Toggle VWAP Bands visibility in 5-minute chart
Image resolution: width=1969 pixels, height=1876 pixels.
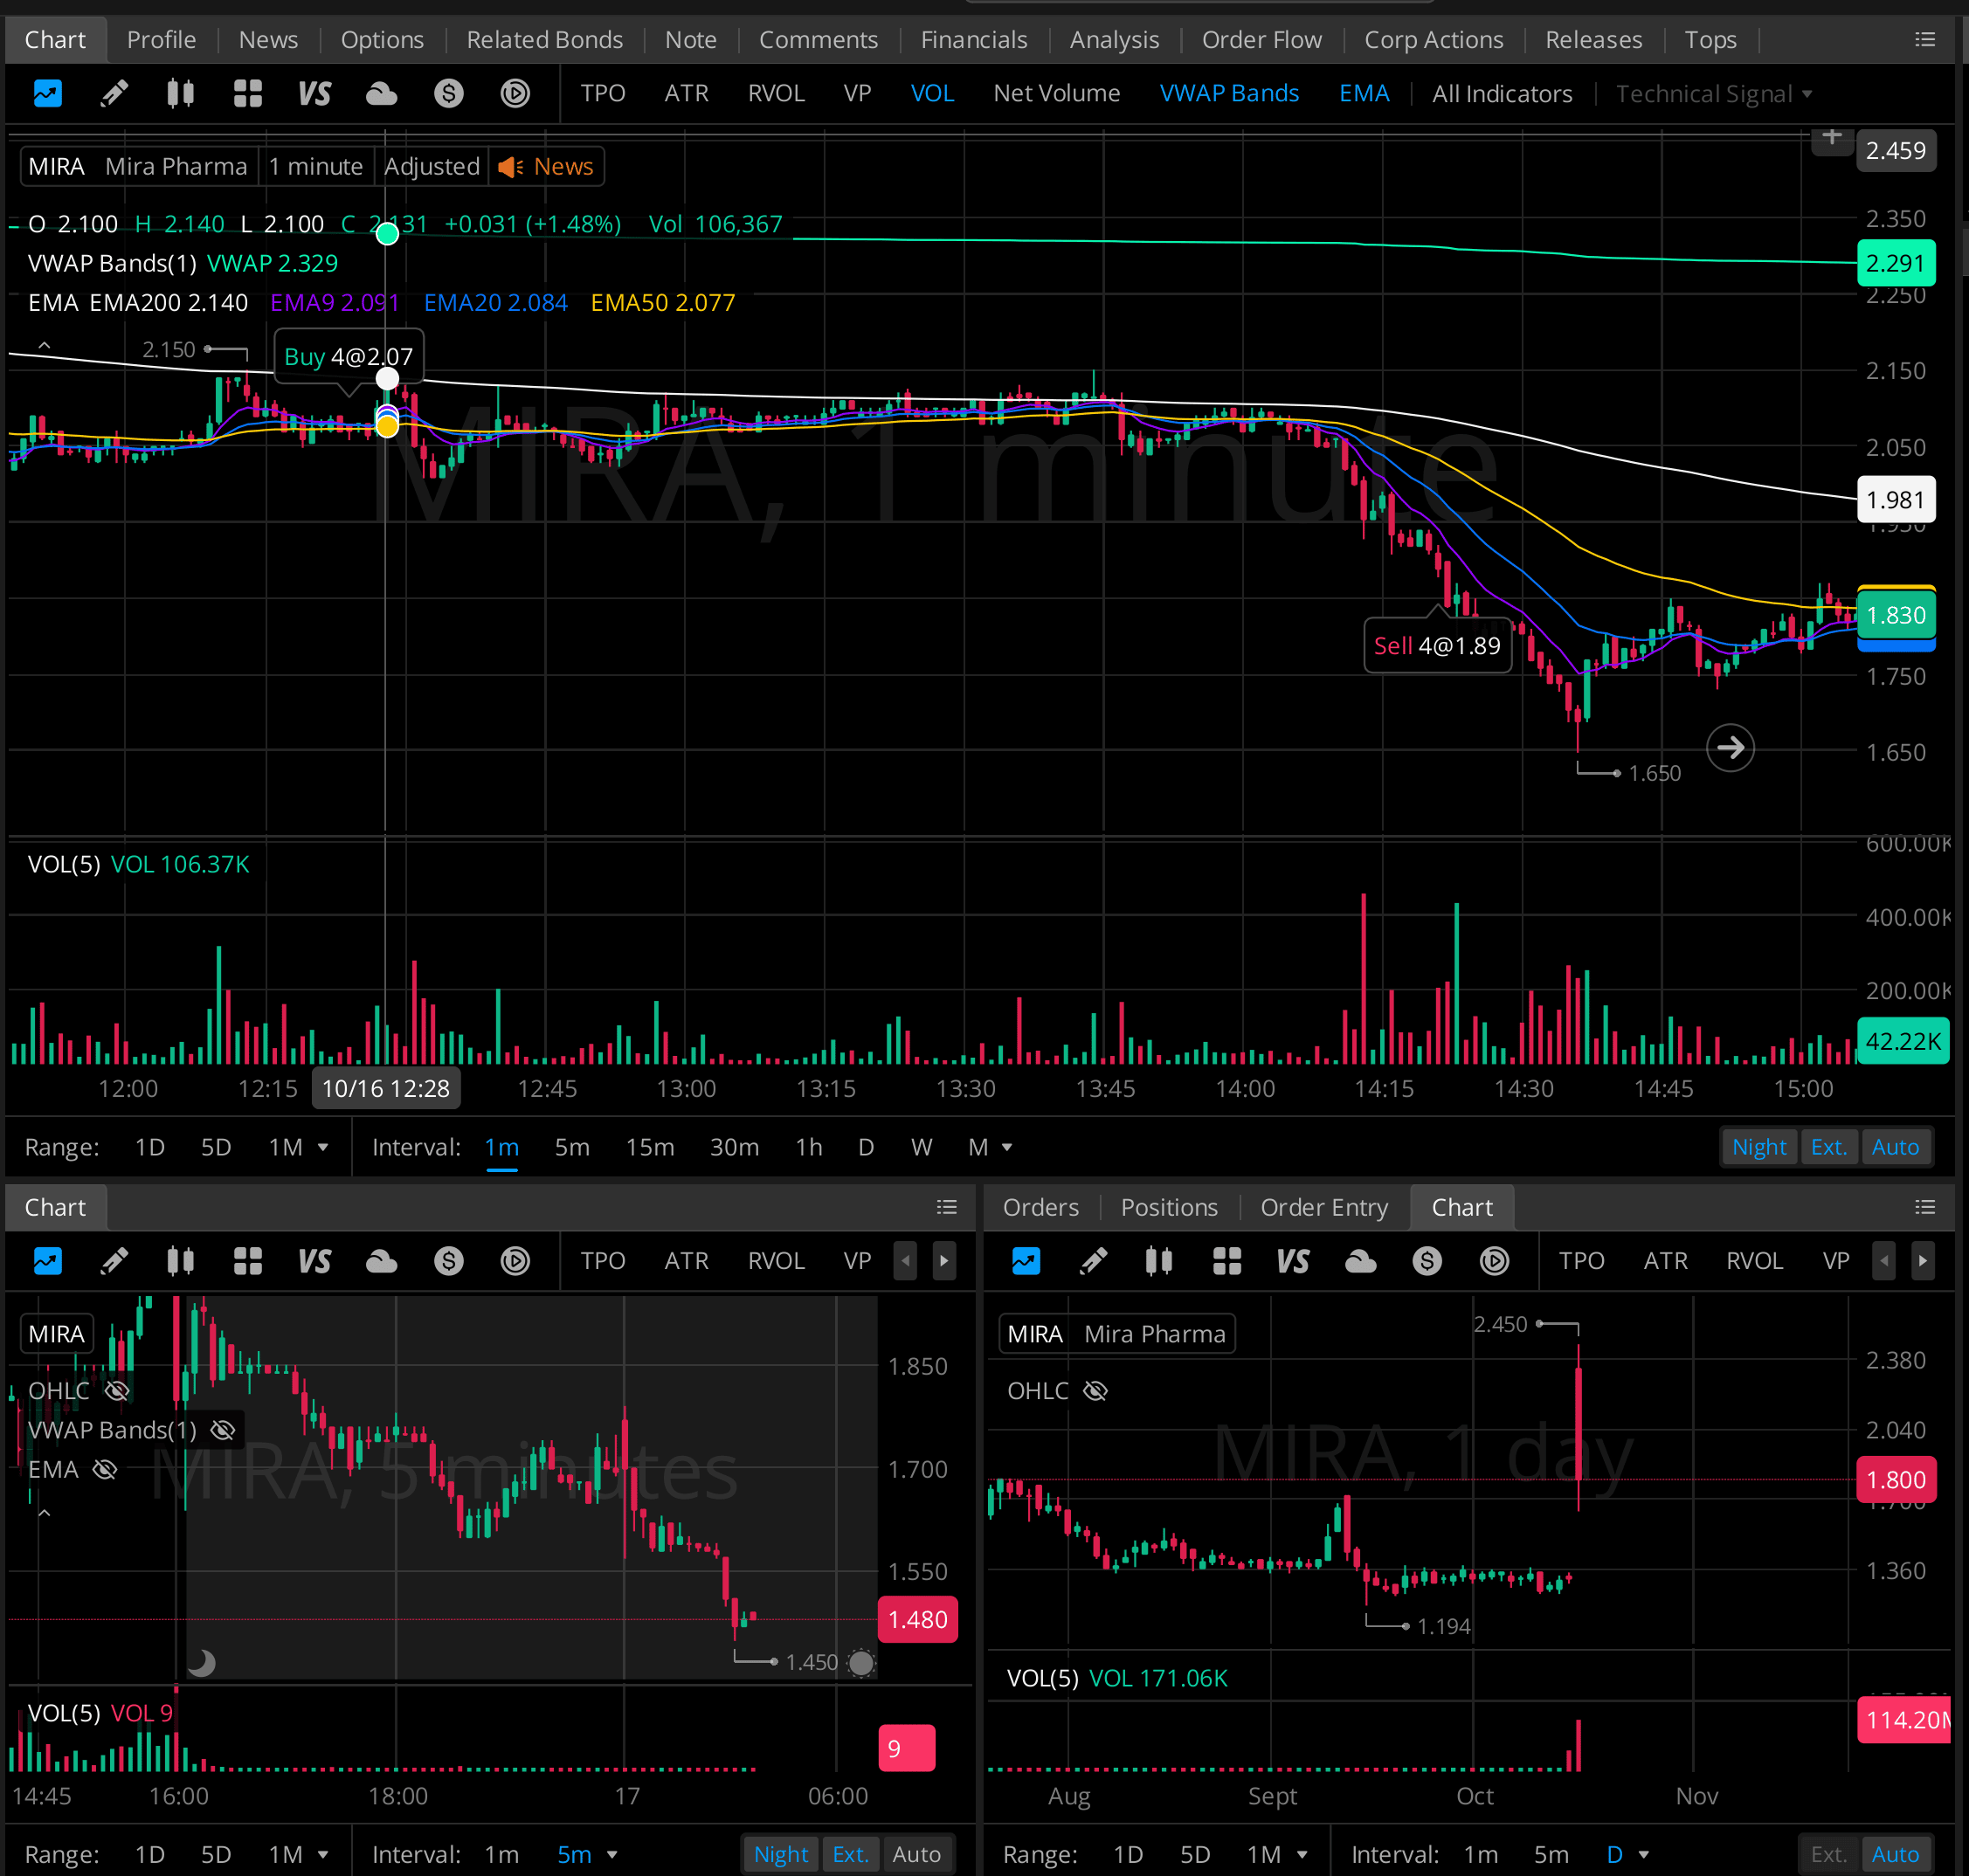point(223,1430)
